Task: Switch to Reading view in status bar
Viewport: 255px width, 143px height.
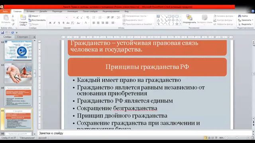Action: [212, 138]
